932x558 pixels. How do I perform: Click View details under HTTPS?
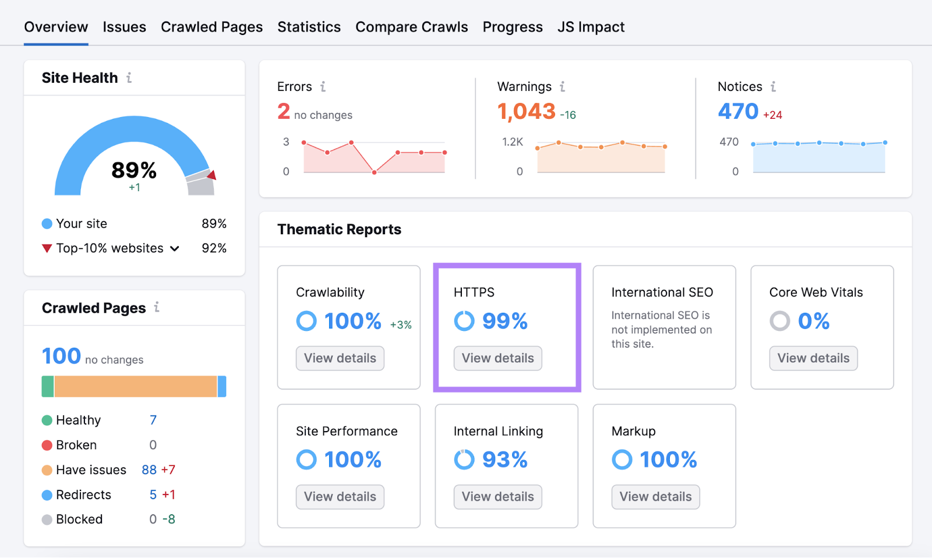tap(497, 358)
